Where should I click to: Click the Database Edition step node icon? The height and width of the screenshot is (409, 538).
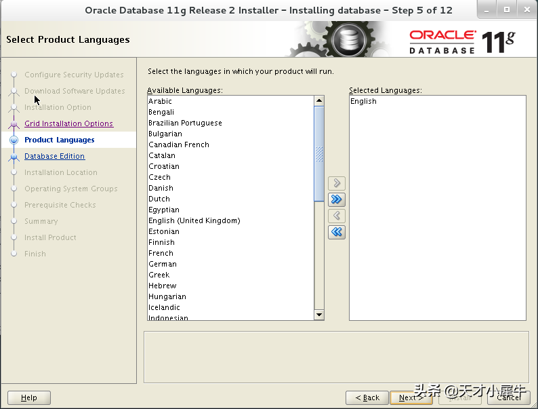[14, 157]
